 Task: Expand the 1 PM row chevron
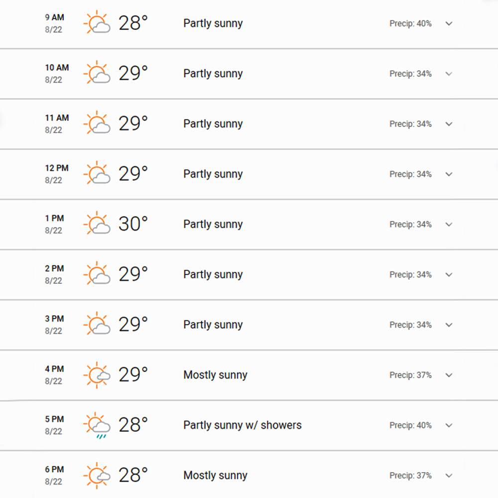[449, 225]
